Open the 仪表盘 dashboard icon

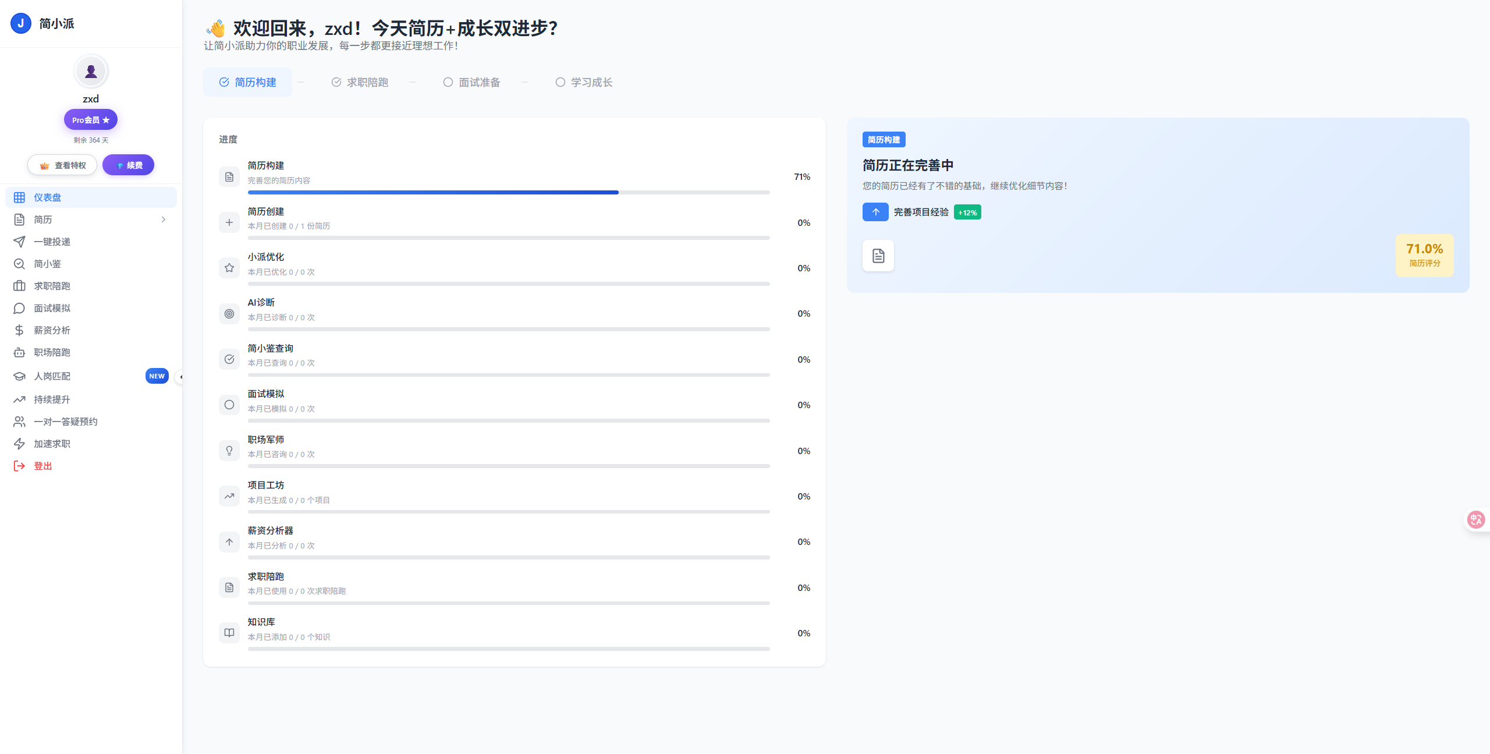click(x=19, y=197)
